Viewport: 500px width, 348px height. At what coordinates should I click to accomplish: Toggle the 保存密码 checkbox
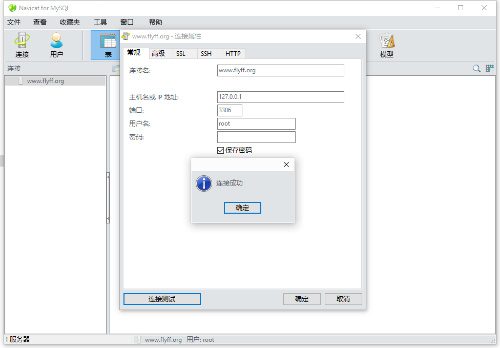(220, 150)
